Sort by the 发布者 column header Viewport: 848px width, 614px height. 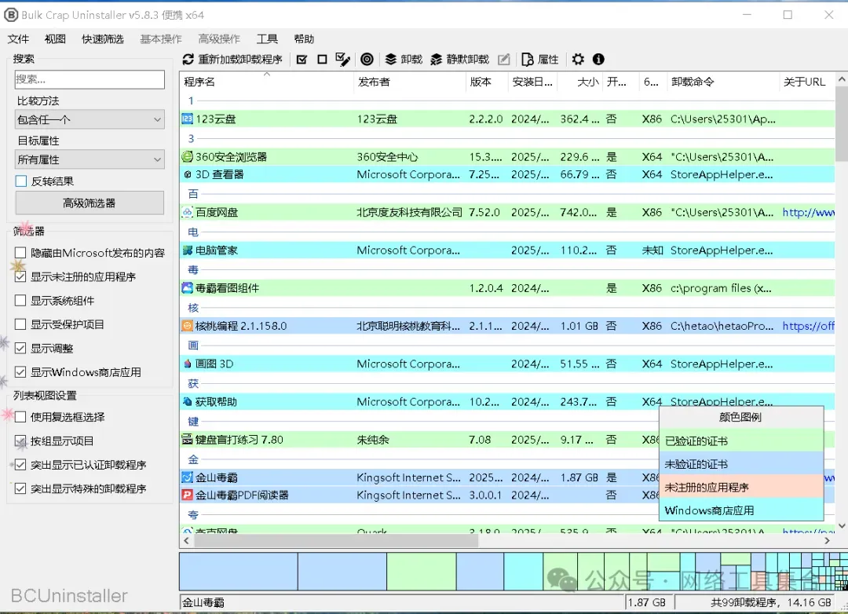[409, 82]
